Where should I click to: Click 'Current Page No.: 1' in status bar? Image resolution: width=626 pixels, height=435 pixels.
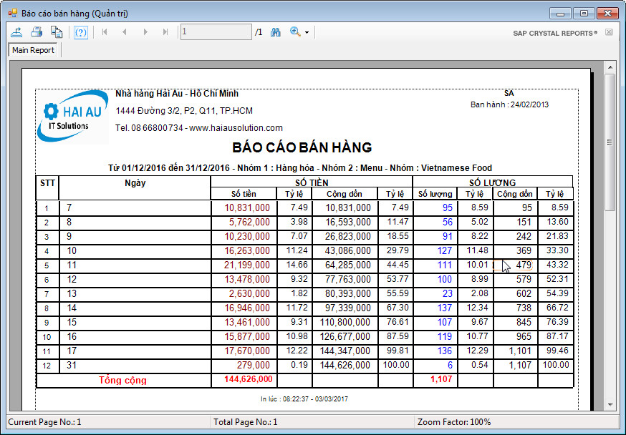(x=44, y=422)
